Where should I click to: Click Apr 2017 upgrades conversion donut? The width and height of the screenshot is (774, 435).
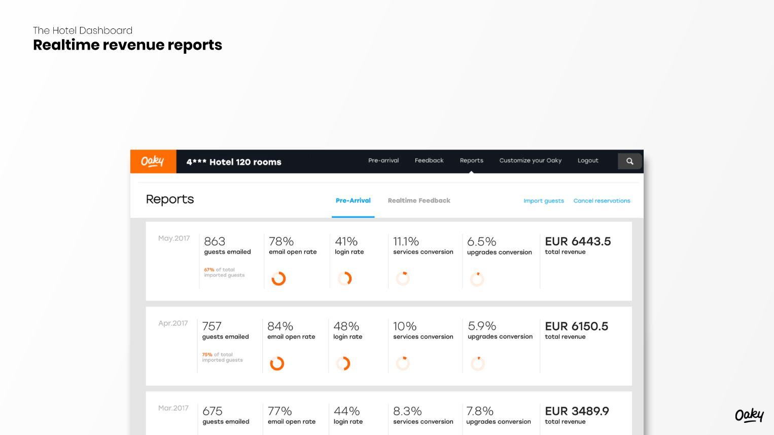tap(478, 364)
